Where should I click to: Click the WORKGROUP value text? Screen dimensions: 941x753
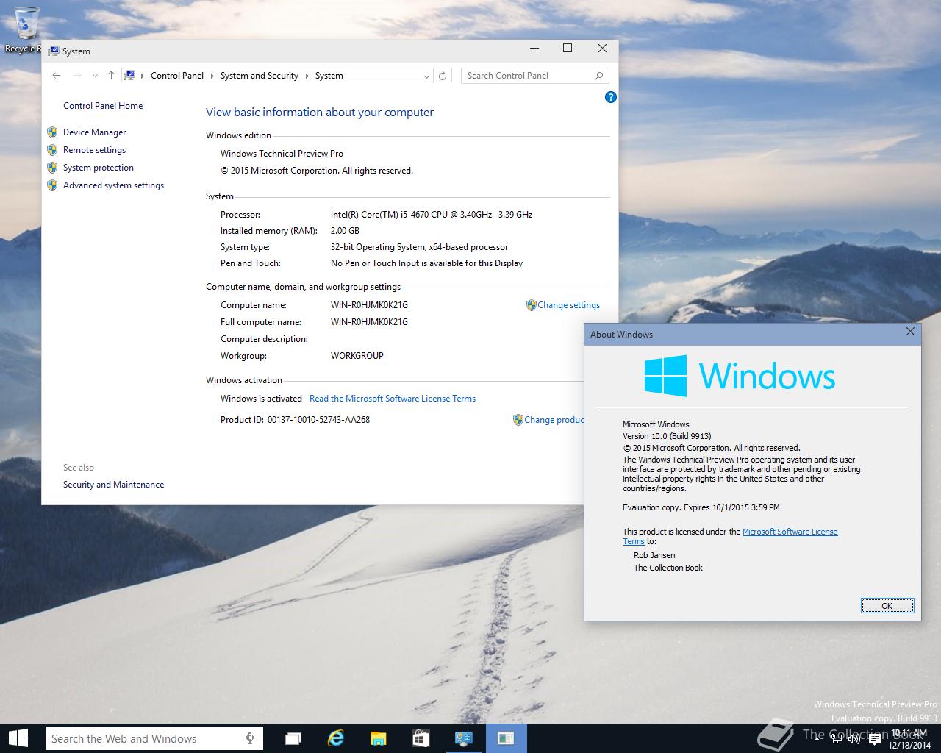coord(357,356)
